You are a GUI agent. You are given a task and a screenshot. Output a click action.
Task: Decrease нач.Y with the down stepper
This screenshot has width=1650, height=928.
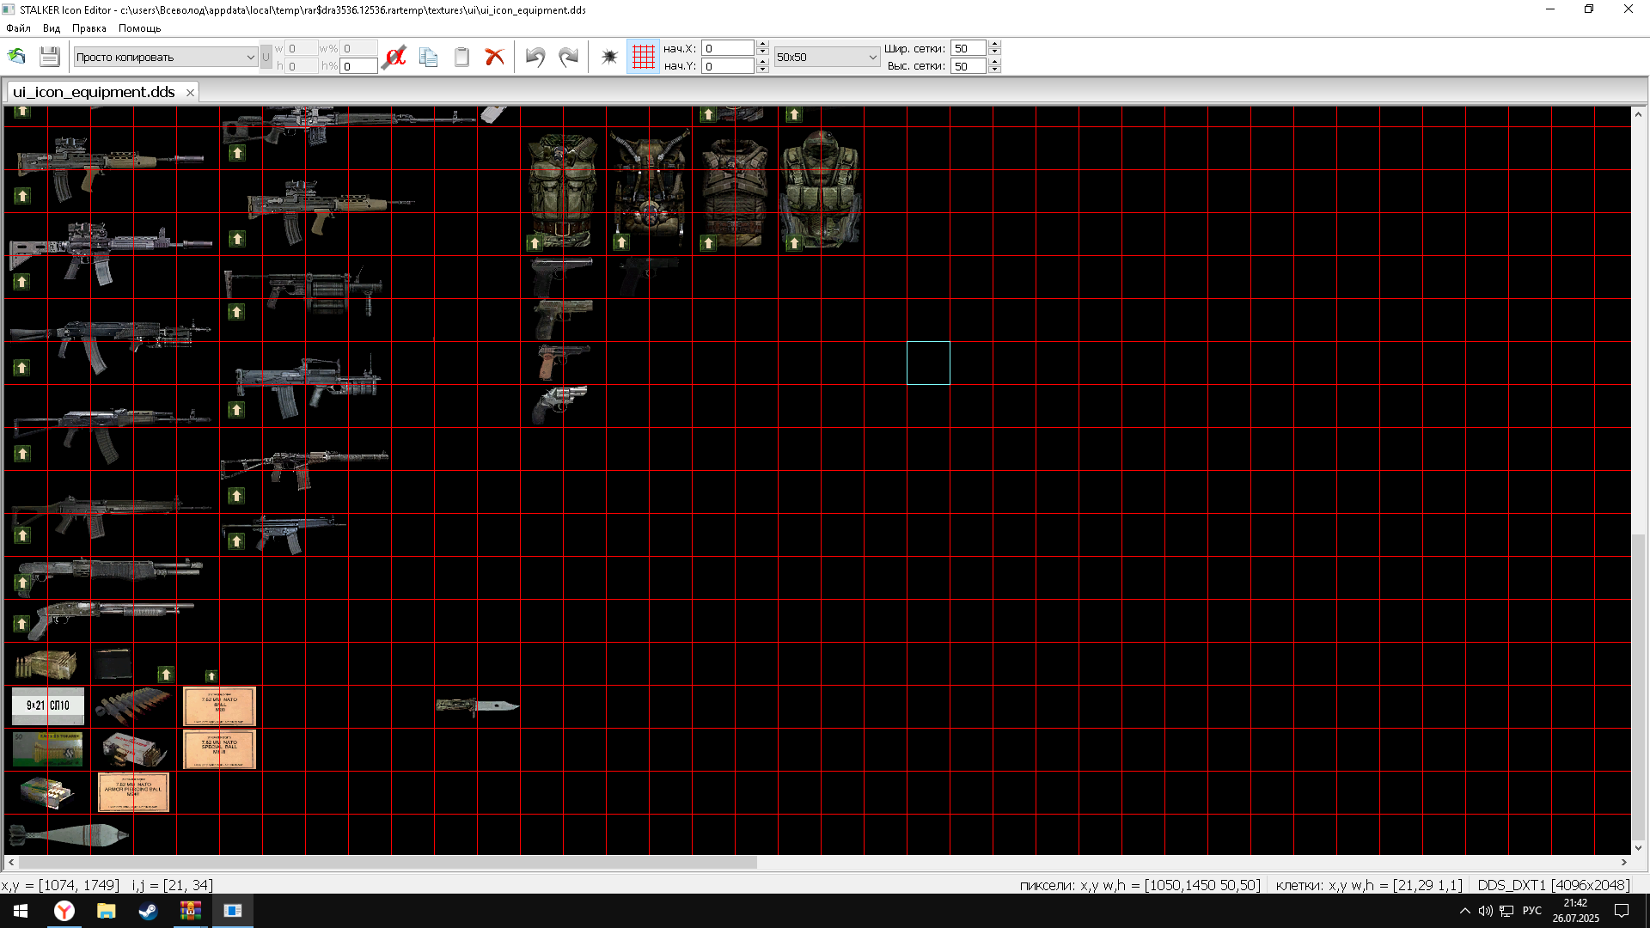762,70
